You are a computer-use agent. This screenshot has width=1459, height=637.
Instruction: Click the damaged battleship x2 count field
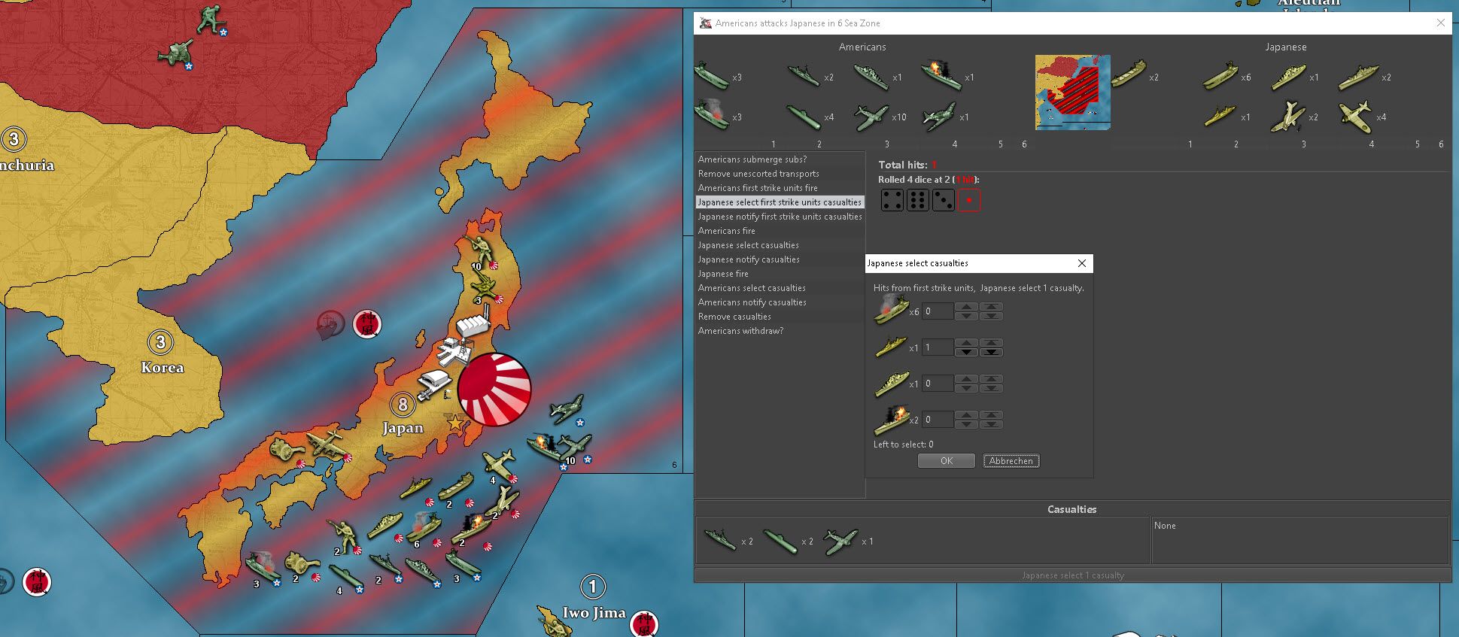pos(938,420)
